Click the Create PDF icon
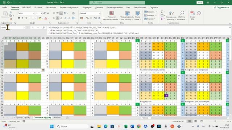 click(192, 16)
